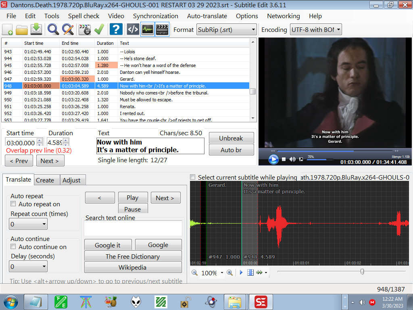Viewport: 413px width, 310px height.
Task: Open the Video menu
Action: [x=116, y=16]
